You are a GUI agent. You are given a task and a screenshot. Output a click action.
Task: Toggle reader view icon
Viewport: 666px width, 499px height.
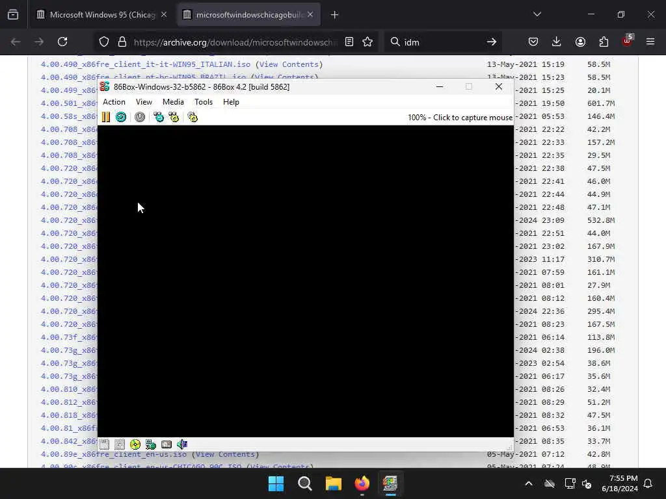click(349, 42)
